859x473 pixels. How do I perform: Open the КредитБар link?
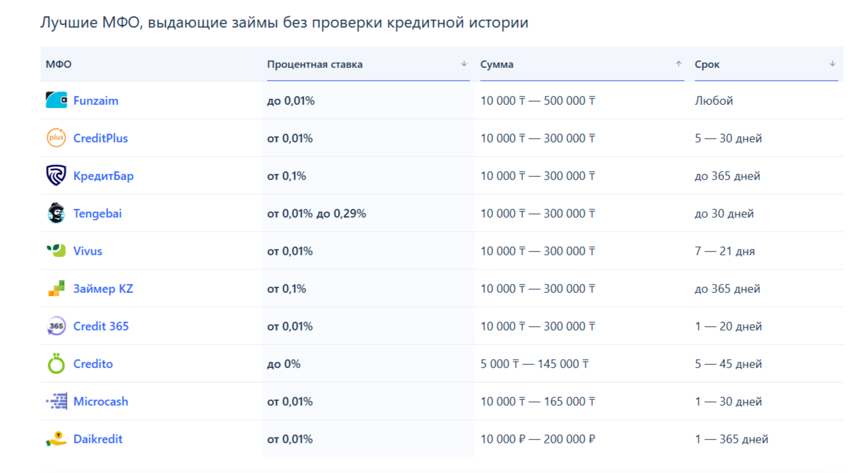pos(104,176)
